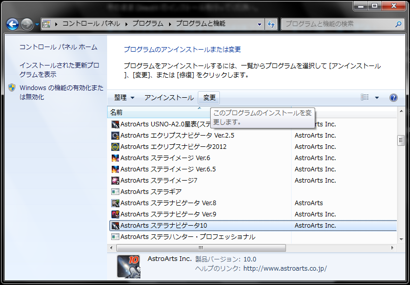
Task: Select ステライメージ Ver.6 icon
Action: 115,158
